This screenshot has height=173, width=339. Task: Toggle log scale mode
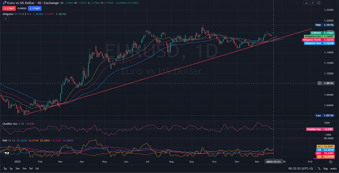[325, 168]
